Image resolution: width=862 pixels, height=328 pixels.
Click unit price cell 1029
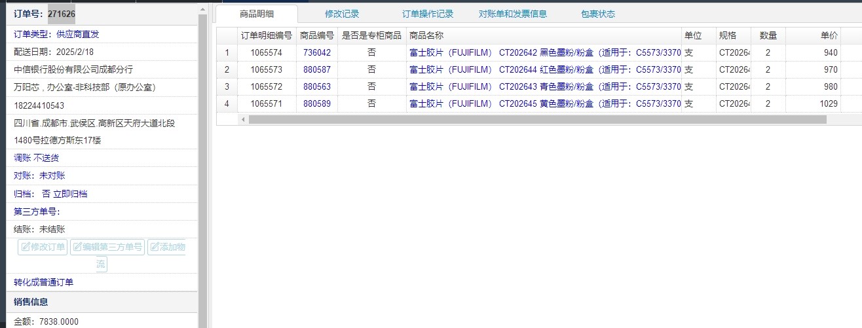tap(814, 103)
